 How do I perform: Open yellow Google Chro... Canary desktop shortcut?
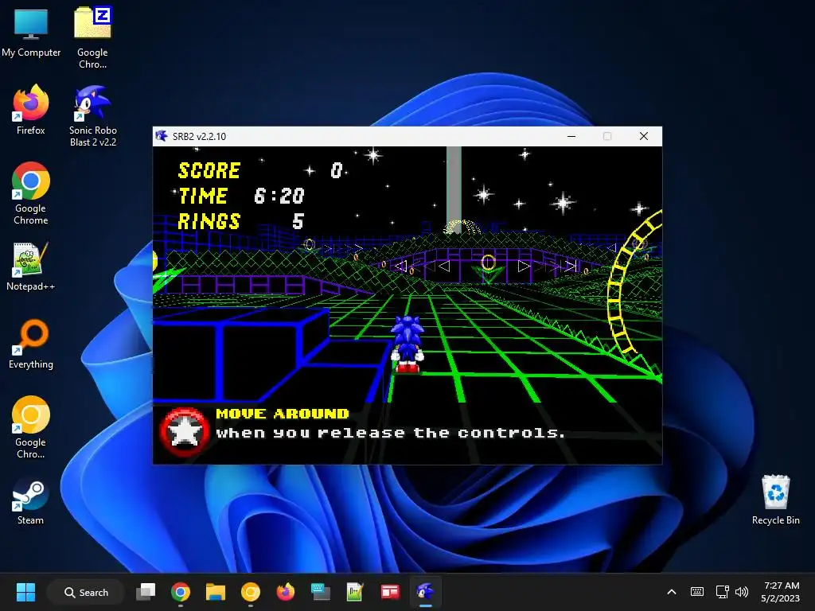[31, 427]
